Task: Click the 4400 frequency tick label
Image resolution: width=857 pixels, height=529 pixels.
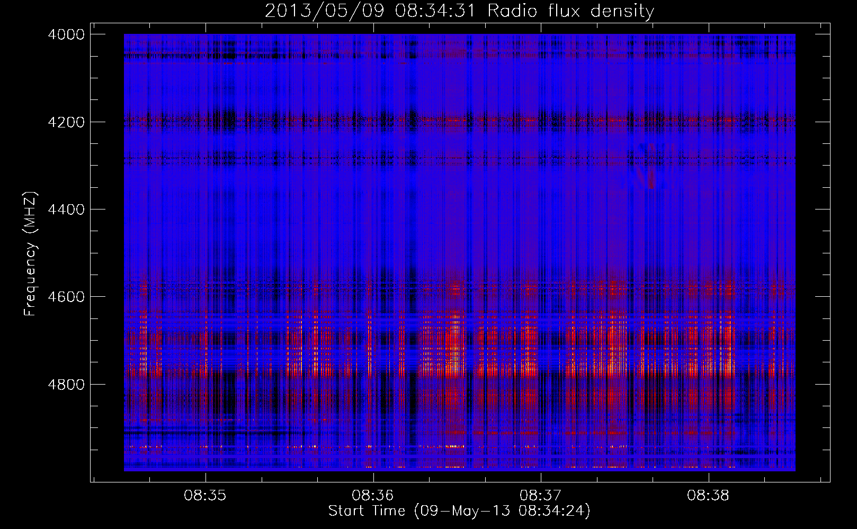Action: click(66, 209)
